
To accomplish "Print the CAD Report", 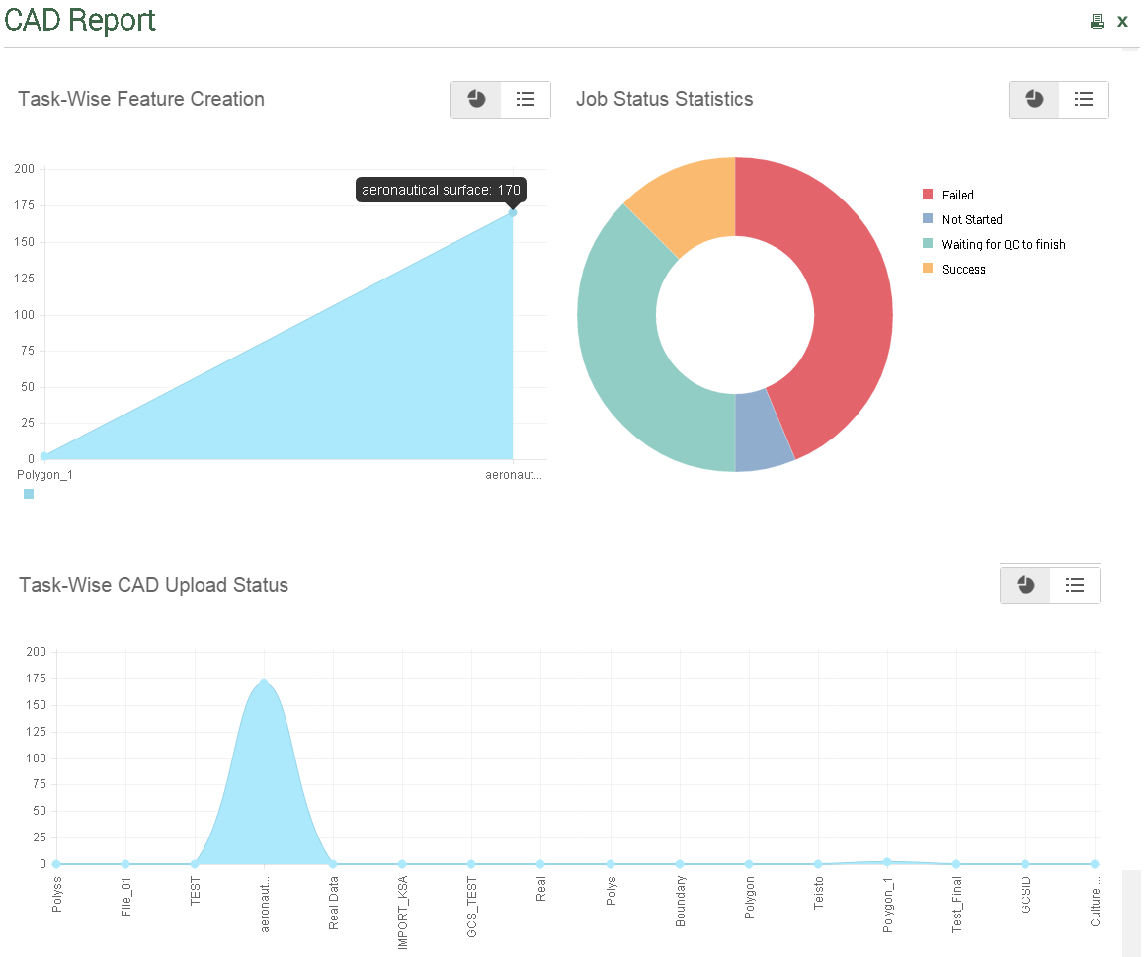I will pos(1097,21).
